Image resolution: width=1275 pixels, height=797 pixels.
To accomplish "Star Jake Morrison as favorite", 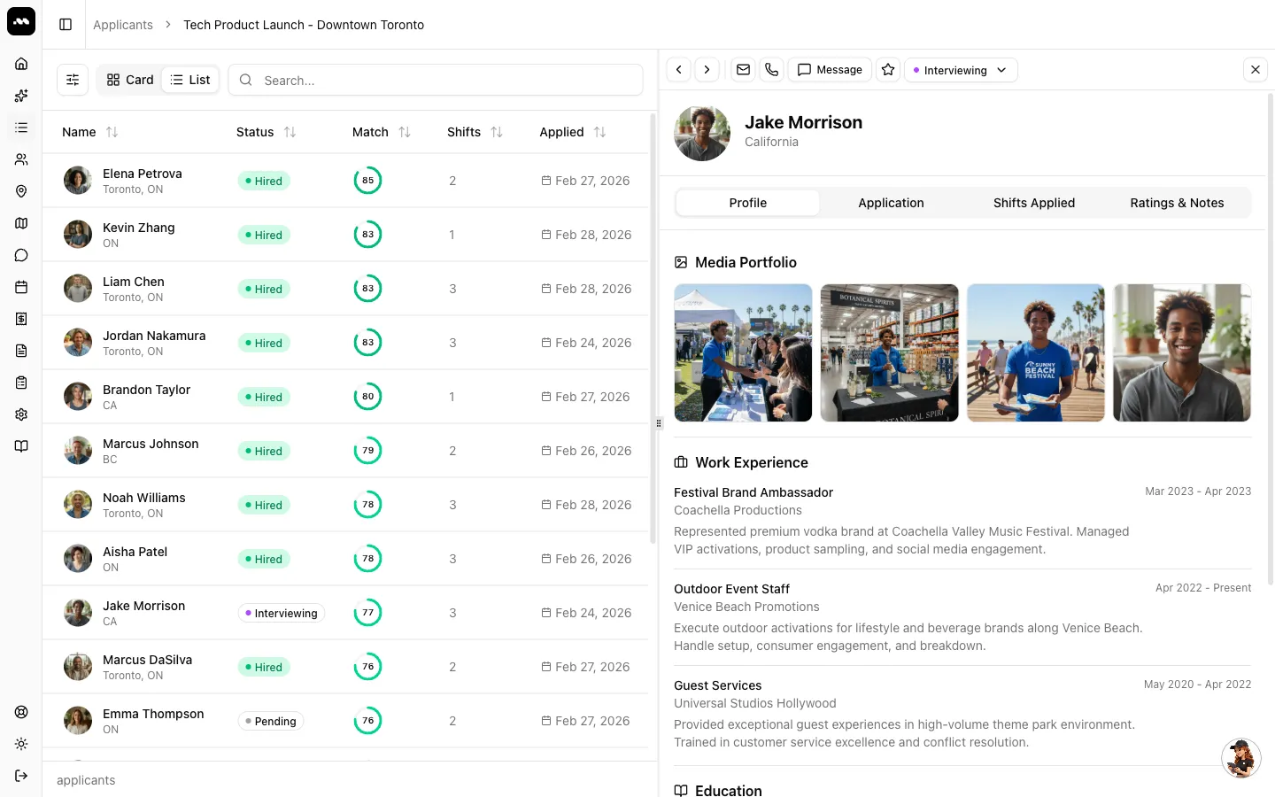I will point(888,70).
